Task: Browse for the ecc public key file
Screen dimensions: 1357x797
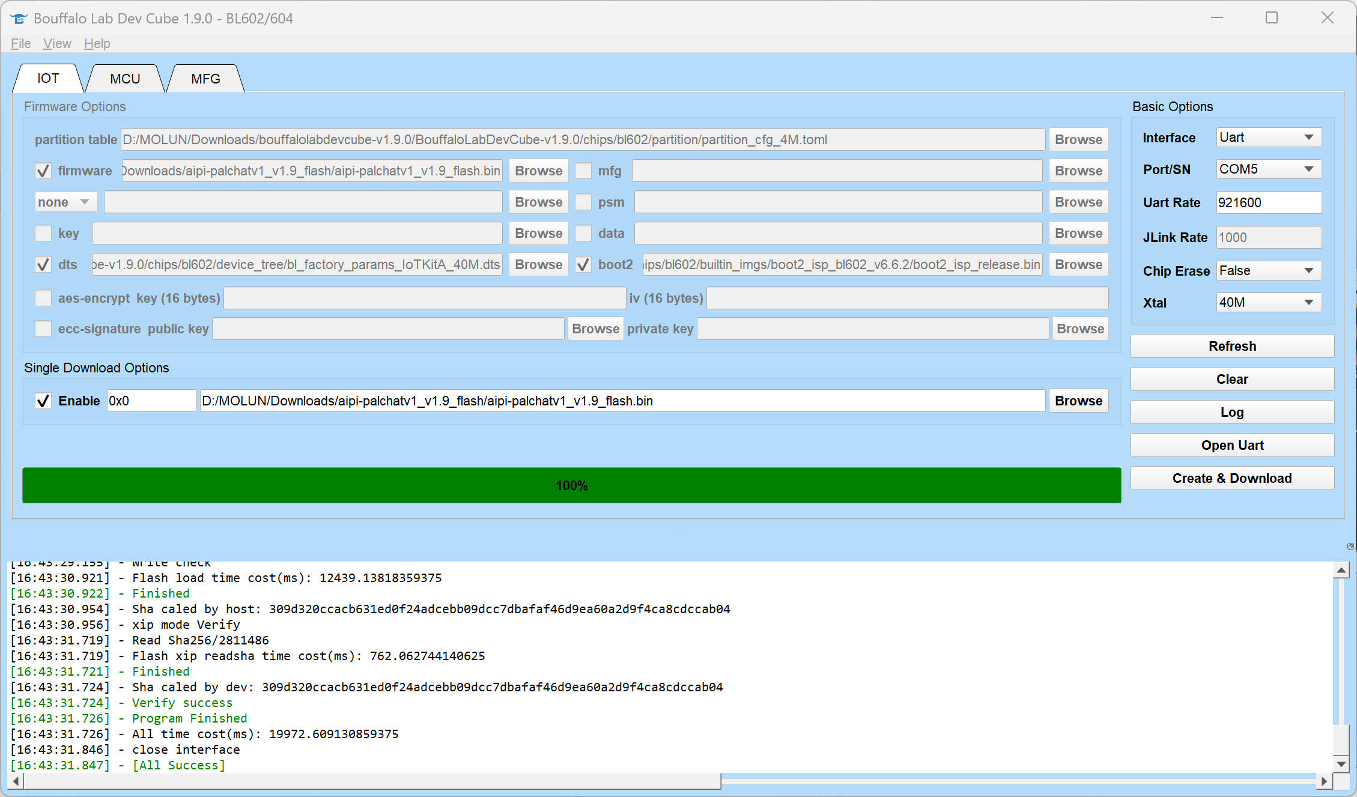Action: tap(595, 329)
